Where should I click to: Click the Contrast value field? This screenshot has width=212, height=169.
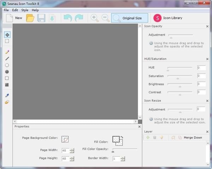click(201, 92)
